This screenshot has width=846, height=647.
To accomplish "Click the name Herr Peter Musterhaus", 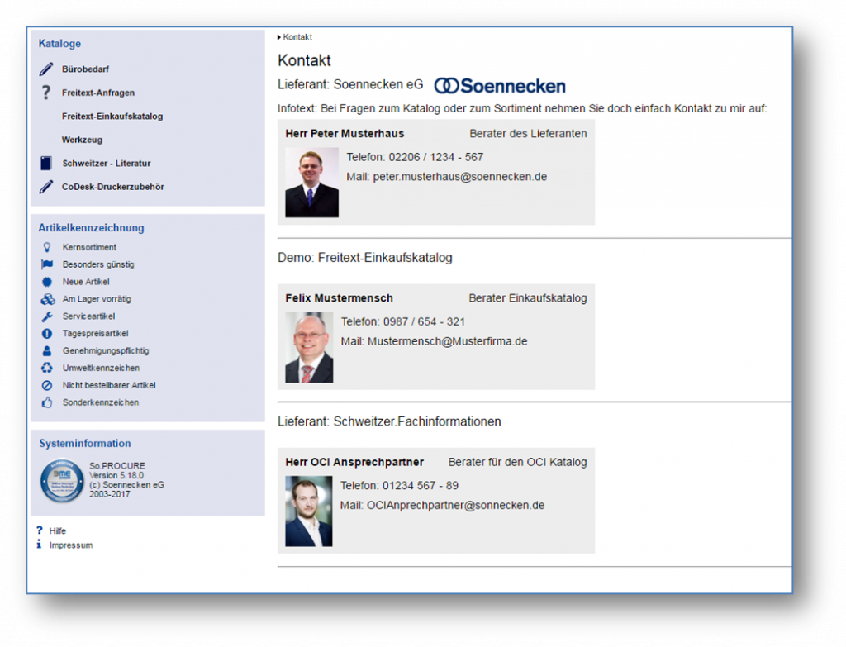I will (x=345, y=133).
